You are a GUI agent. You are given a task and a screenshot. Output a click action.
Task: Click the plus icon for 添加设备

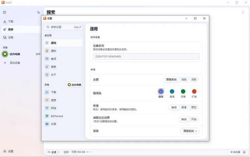pos(5,63)
